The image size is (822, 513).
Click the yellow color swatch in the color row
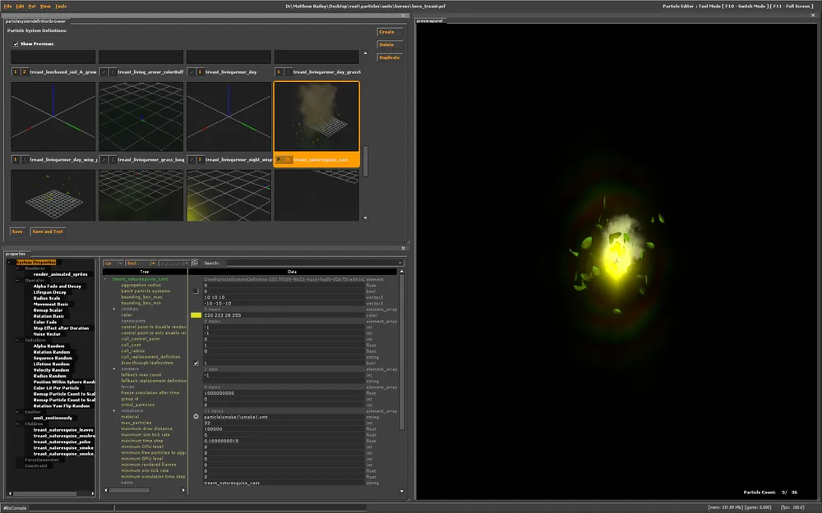(x=196, y=315)
